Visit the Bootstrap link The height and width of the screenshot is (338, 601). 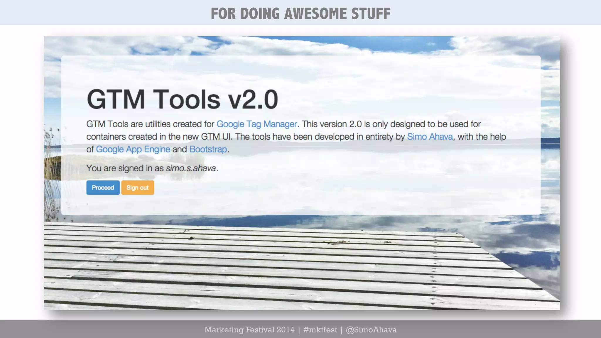click(208, 149)
